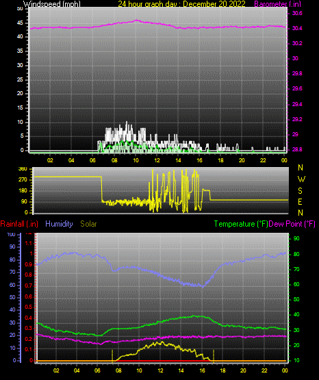Click the 100 humidity axis value
Screen dimensions: 319x380
tap(11, 234)
